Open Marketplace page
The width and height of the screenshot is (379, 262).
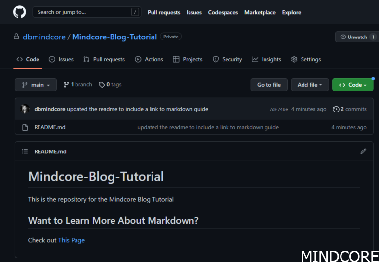pos(260,12)
